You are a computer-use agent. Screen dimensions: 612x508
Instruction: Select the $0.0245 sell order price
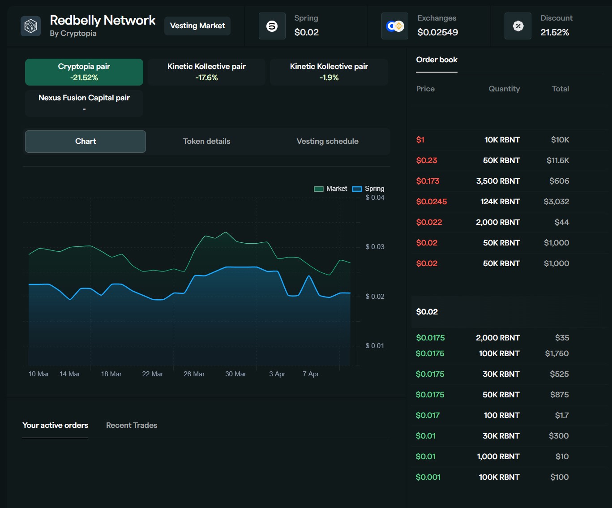coord(431,202)
